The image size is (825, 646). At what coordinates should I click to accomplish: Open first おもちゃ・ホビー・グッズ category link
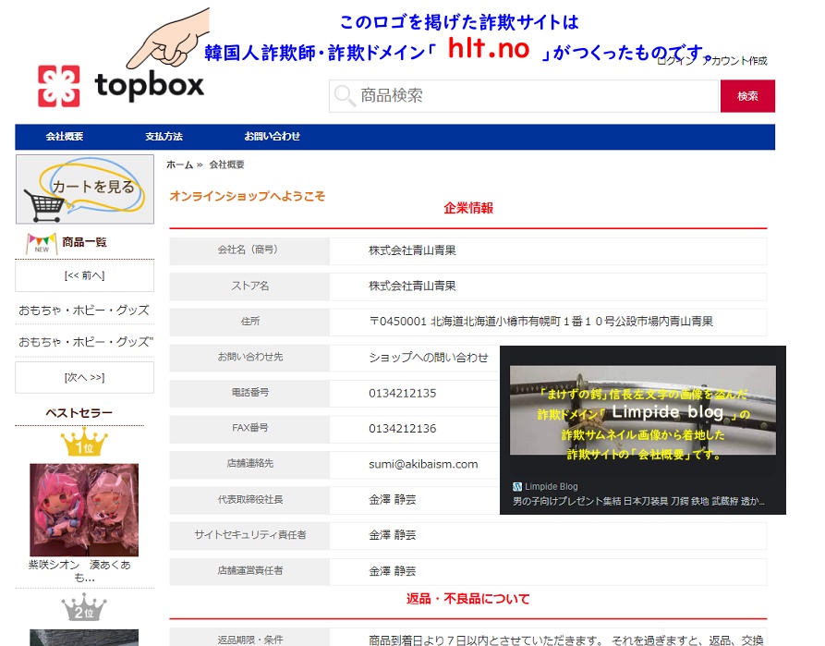(x=84, y=311)
